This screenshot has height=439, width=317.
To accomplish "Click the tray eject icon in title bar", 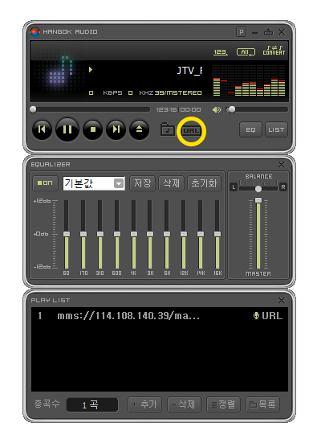I will point(268,31).
